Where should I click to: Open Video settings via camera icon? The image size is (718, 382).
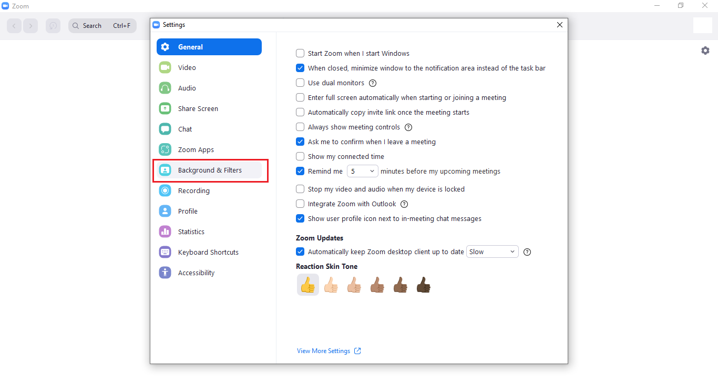[x=165, y=67]
